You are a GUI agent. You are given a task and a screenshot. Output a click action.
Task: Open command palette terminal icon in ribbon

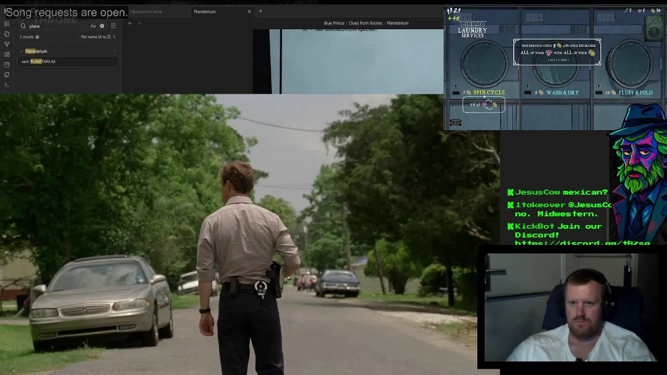pyautogui.click(x=7, y=85)
